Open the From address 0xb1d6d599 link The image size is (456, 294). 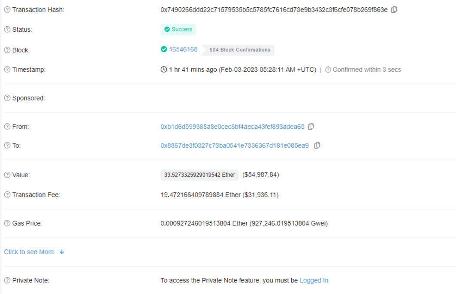click(233, 127)
